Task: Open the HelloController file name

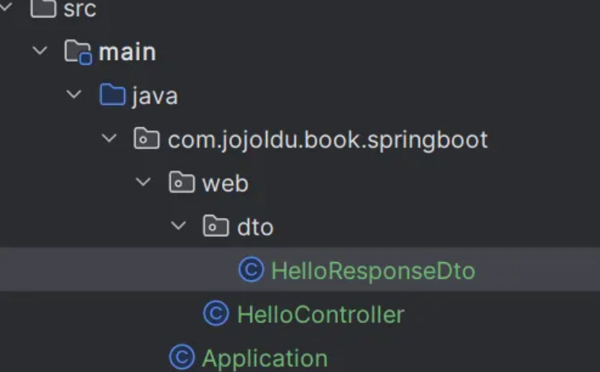Action: 321,314
